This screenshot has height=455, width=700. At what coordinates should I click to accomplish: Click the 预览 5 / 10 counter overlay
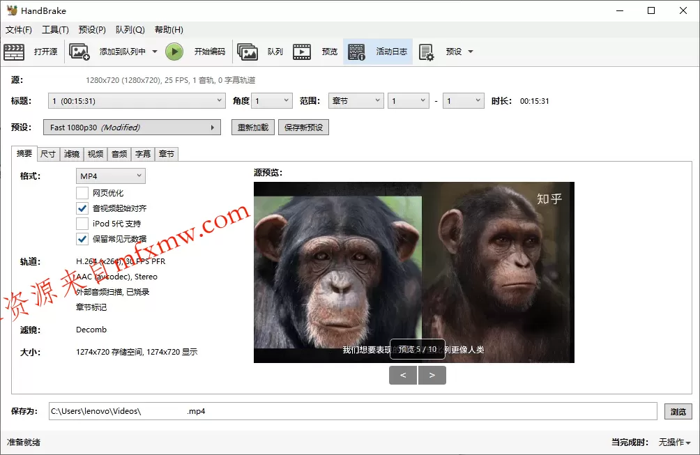[x=418, y=349]
